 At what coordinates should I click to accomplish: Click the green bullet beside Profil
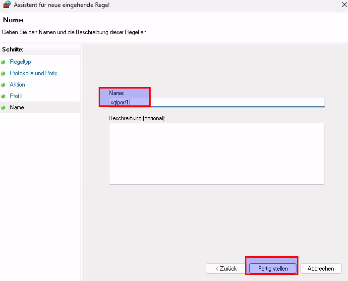[3, 96]
